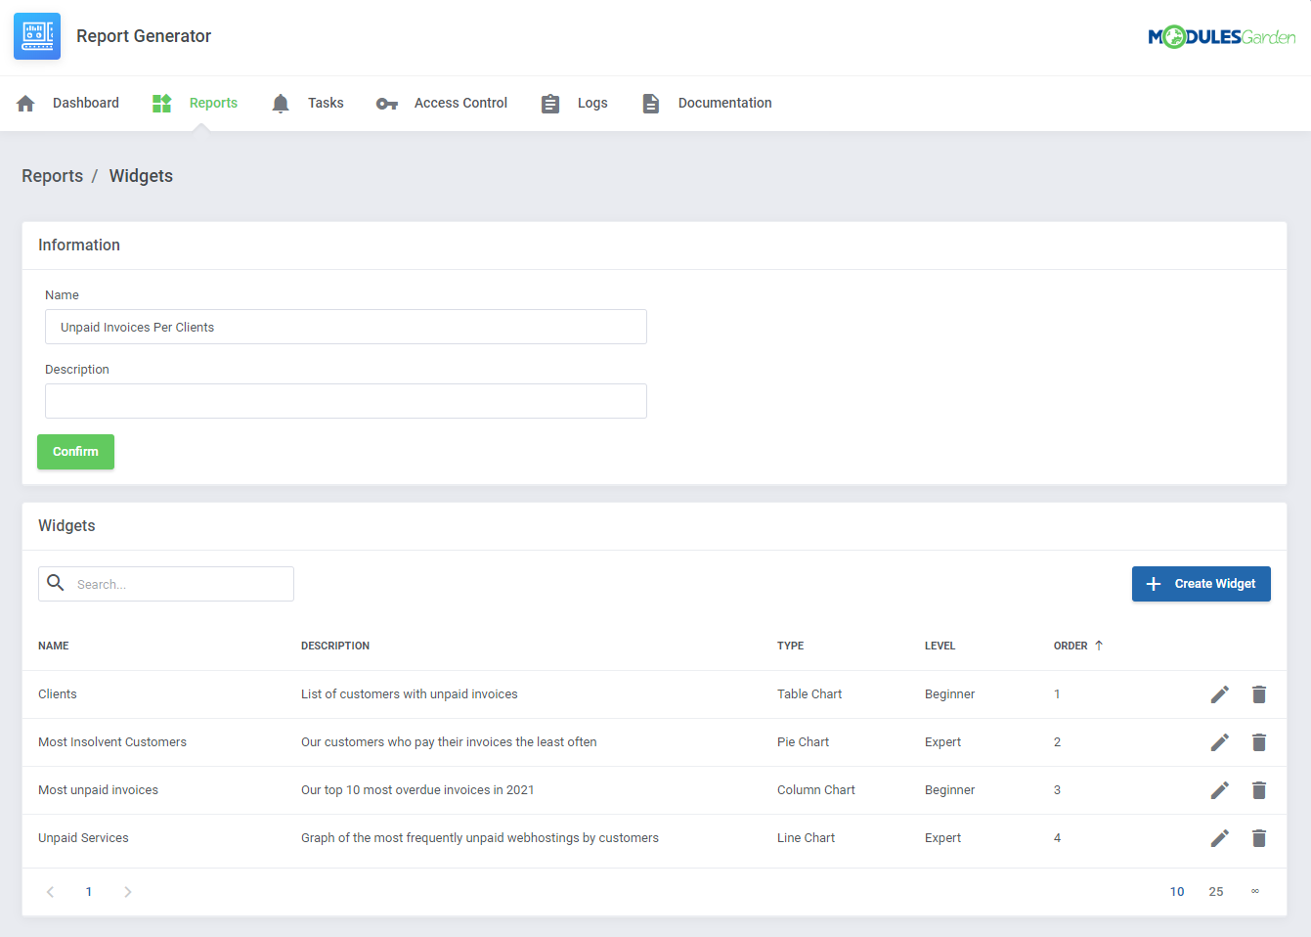The width and height of the screenshot is (1311, 937).
Task: Toggle the Order column sort arrow
Action: [1100, 645]
